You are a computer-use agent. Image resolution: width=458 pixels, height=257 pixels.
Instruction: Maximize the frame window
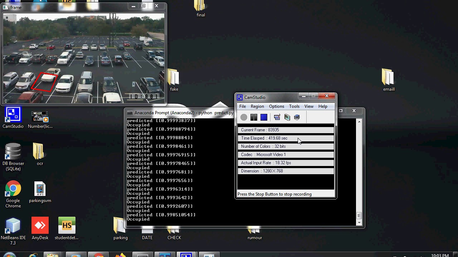point(143,6)
